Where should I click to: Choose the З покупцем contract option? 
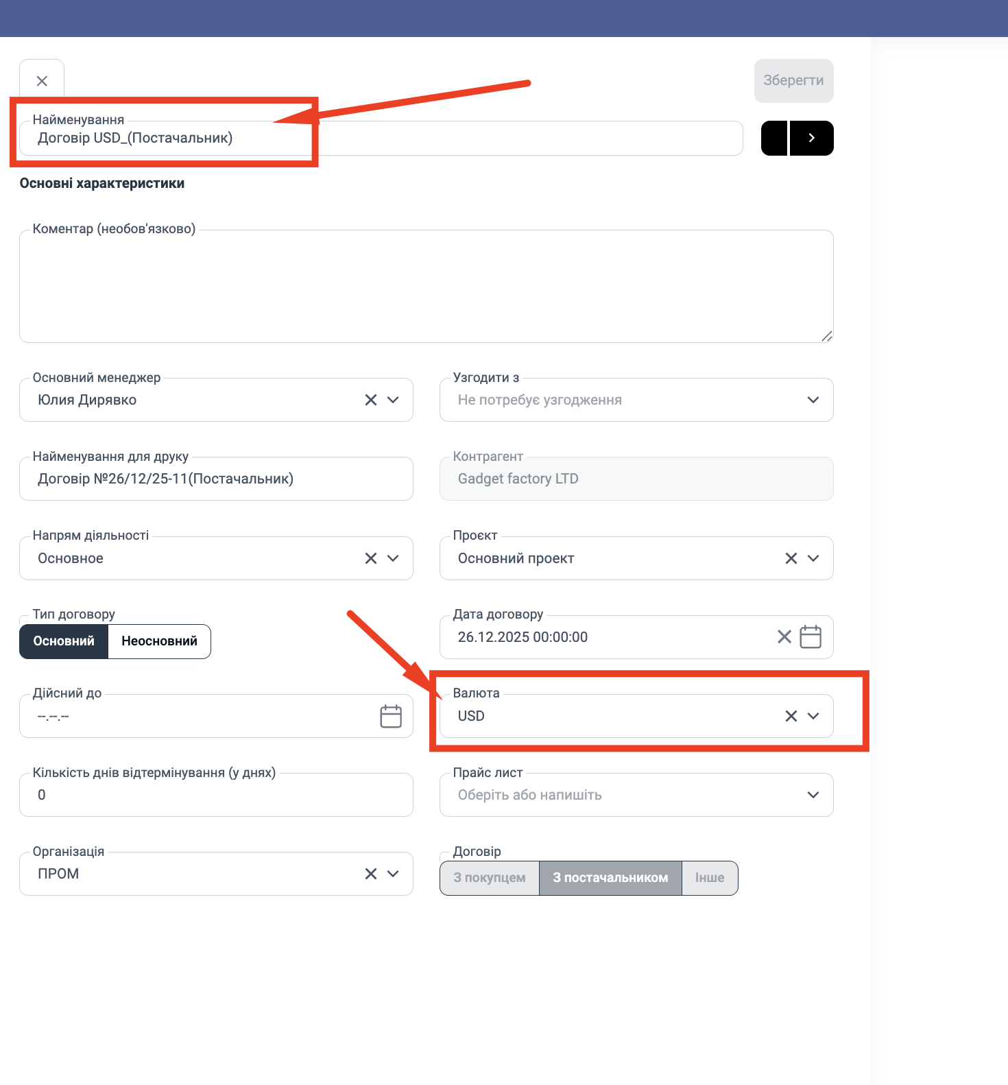[x=490, y=878]
